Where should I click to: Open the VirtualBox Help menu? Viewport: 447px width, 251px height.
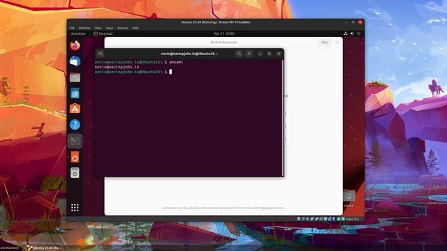[x=135, y=28]
